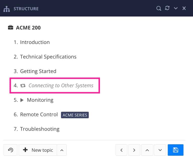
Task: Select the ACME 200 root publication
Action: [x=28, y=27]
